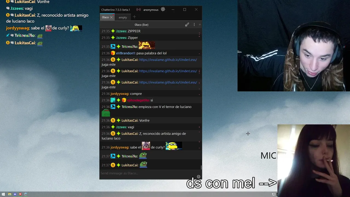Viewport: 350px width, 197px height.
Task: Click the Chatterino 7.5.5-beta.1 title
Action: pos(116,10)
